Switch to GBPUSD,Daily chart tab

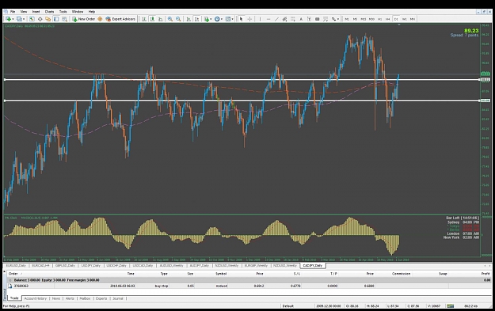[x=65, y=266]
